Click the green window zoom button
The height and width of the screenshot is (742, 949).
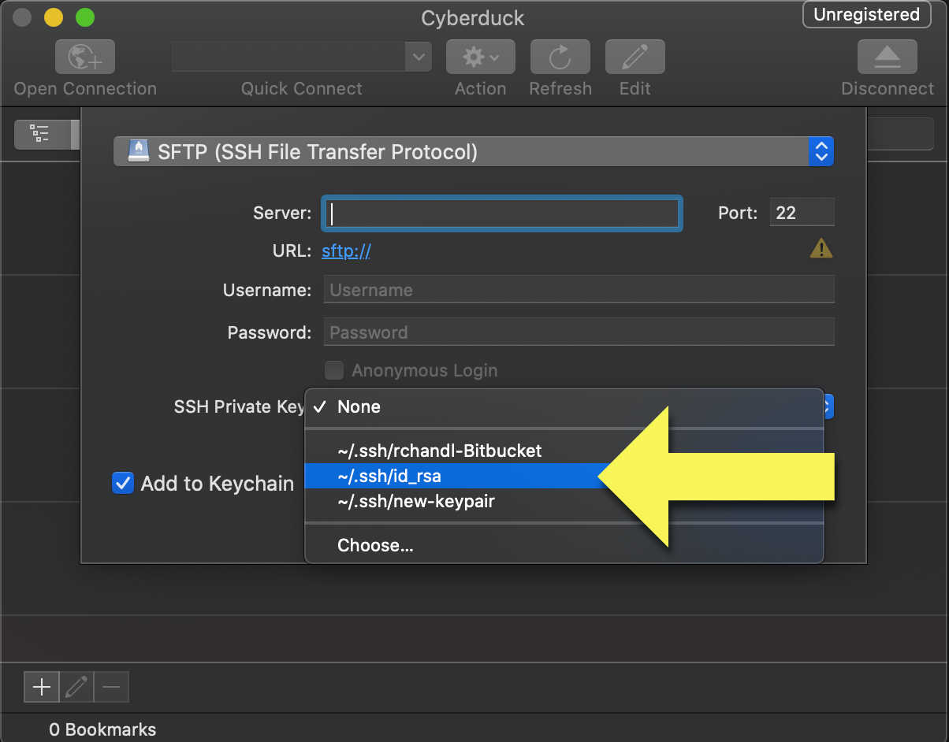pos(84,17)
